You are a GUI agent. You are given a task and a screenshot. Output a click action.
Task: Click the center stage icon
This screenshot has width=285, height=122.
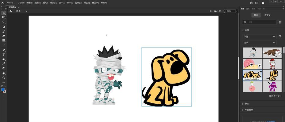click(x=211, y=11)
